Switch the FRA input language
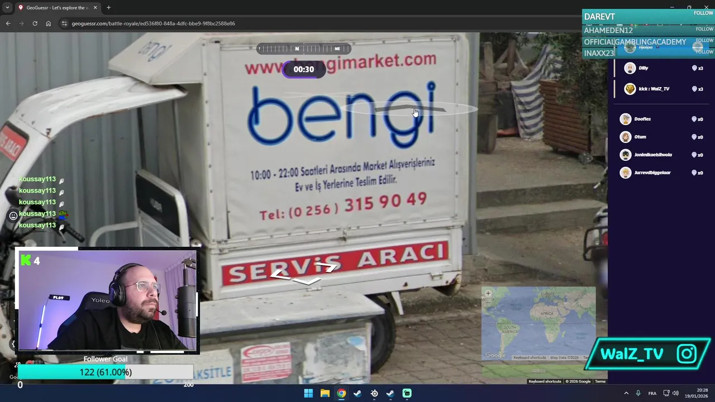The image size is (715, 402). click(x=652, y=393)
